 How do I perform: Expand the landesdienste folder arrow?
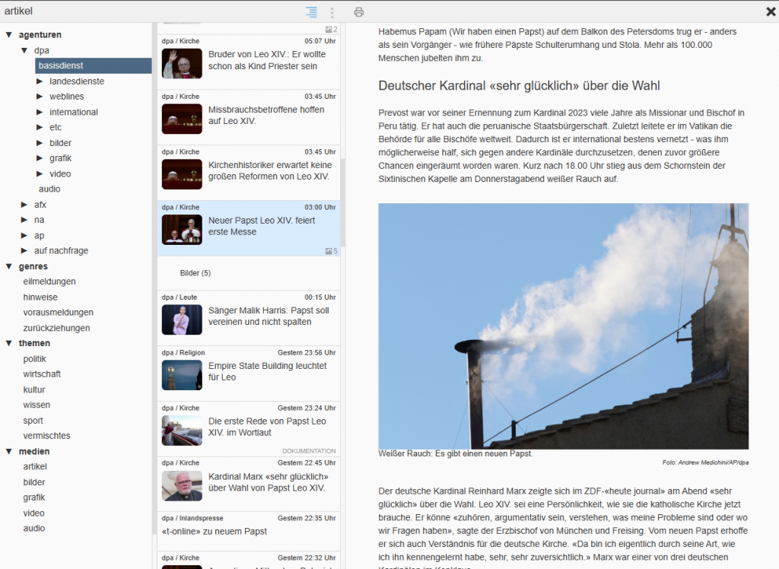click(x=40, y=81)
